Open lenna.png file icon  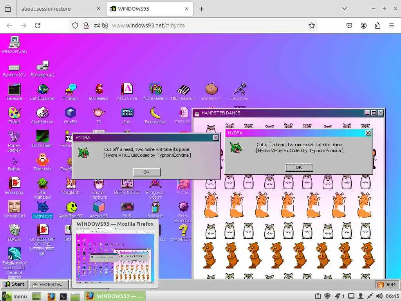click(14, 186)
